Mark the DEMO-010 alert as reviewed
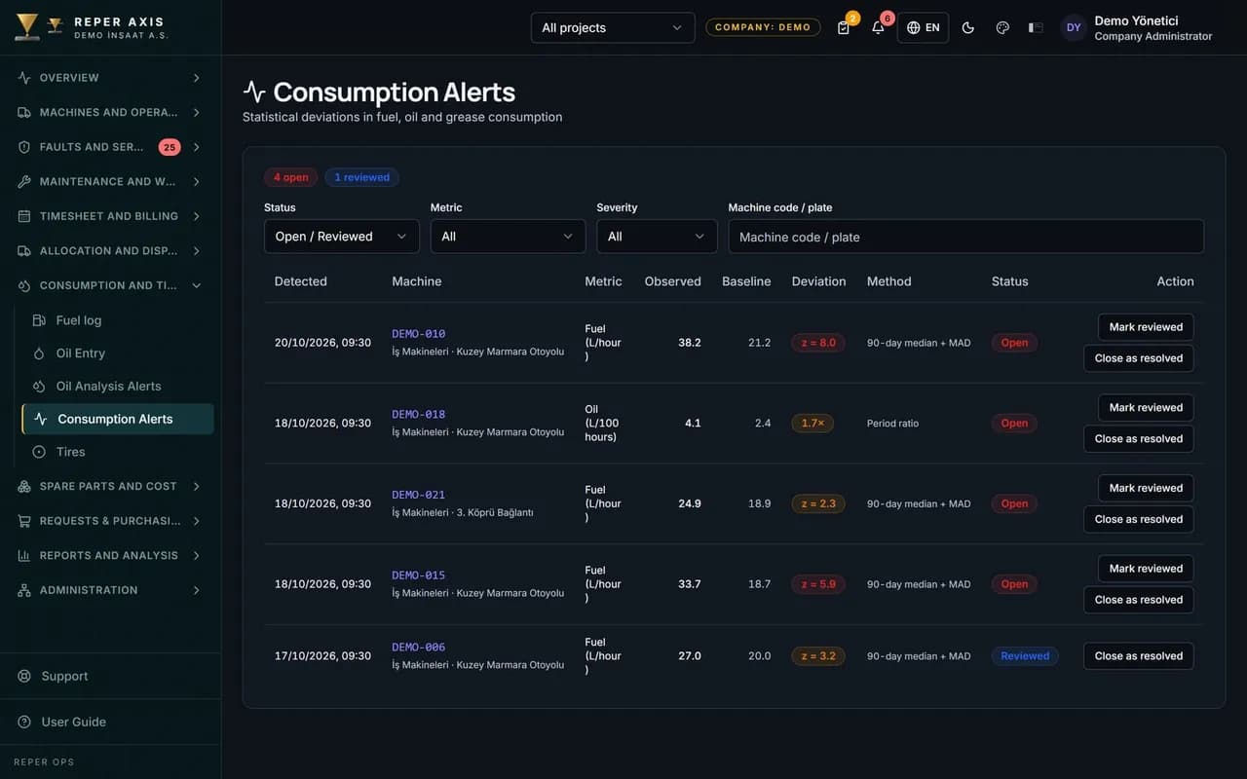The width and height of the screenshot is (1247, 779). tap(1146, 327)
